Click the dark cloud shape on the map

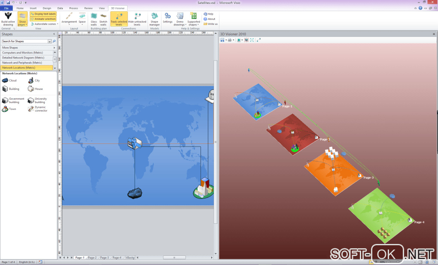[x=135, y=193]
